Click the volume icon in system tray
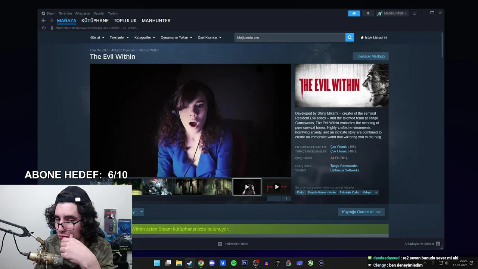This screenshot has width=478, height=269. [447, 263]
